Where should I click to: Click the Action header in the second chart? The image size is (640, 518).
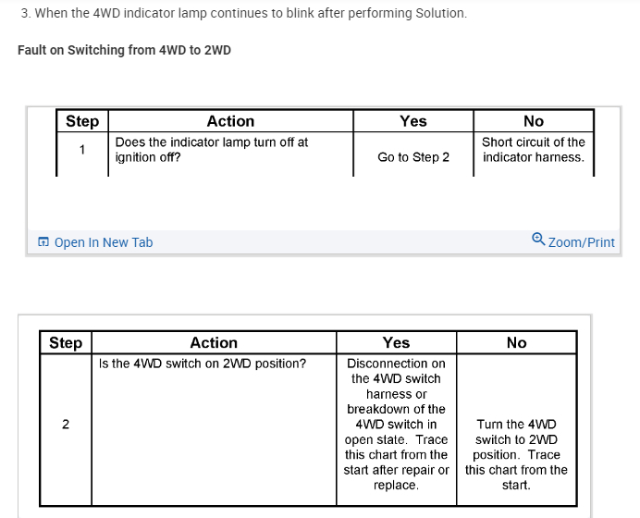coord(214,343)
